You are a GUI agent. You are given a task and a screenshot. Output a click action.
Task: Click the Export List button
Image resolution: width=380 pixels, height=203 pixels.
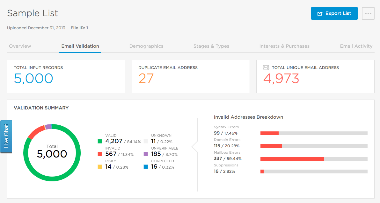click(334, 13)
